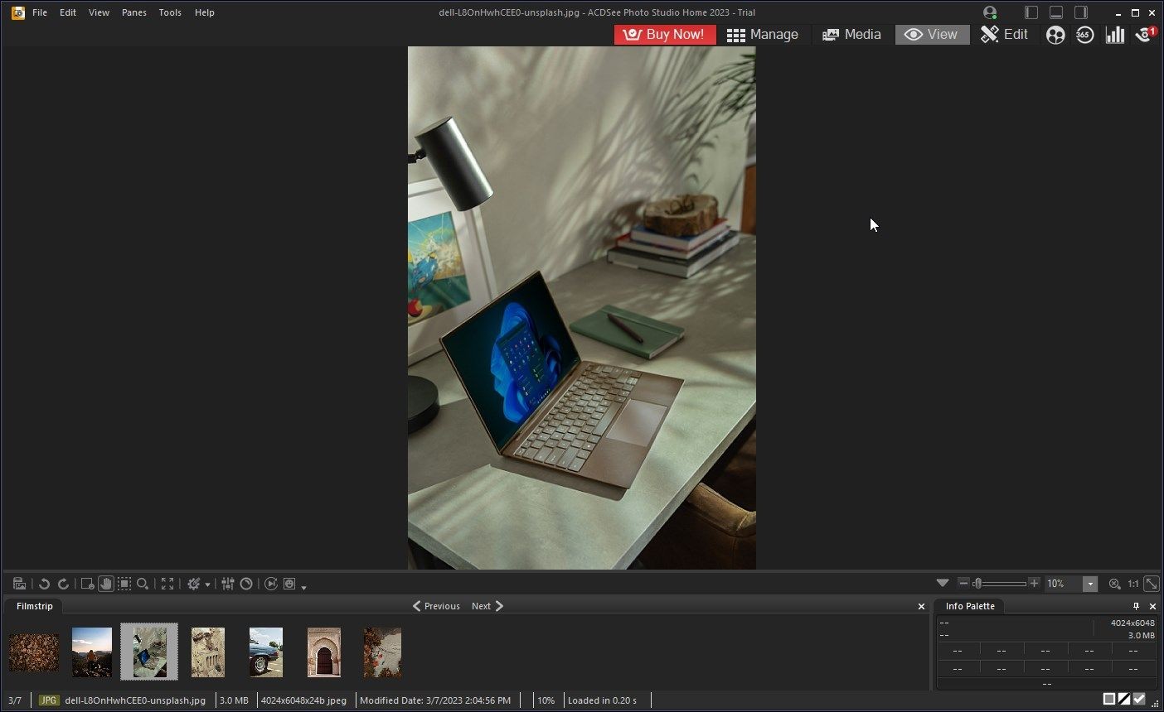Open the Help menu
This screenshot has height=712, width=1164.
[204, 12]
